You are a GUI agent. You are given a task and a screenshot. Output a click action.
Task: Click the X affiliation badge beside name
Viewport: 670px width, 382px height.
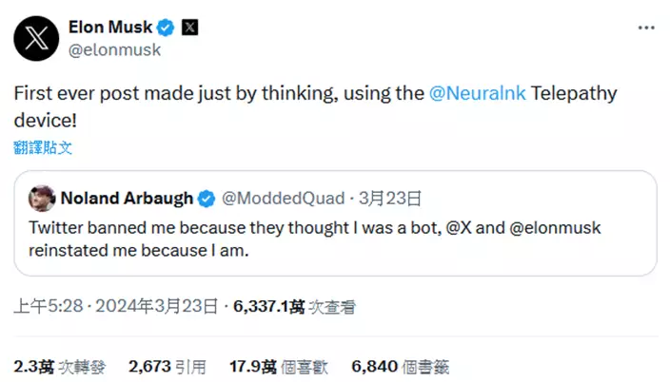coord(190,27)
